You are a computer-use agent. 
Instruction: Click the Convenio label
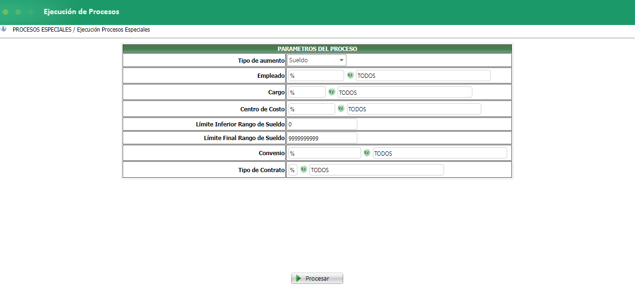(x=272, y=153)
